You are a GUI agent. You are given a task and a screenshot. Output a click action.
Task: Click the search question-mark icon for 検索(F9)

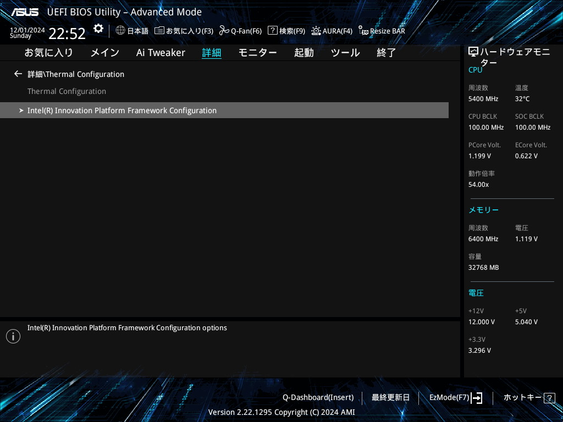273,30
